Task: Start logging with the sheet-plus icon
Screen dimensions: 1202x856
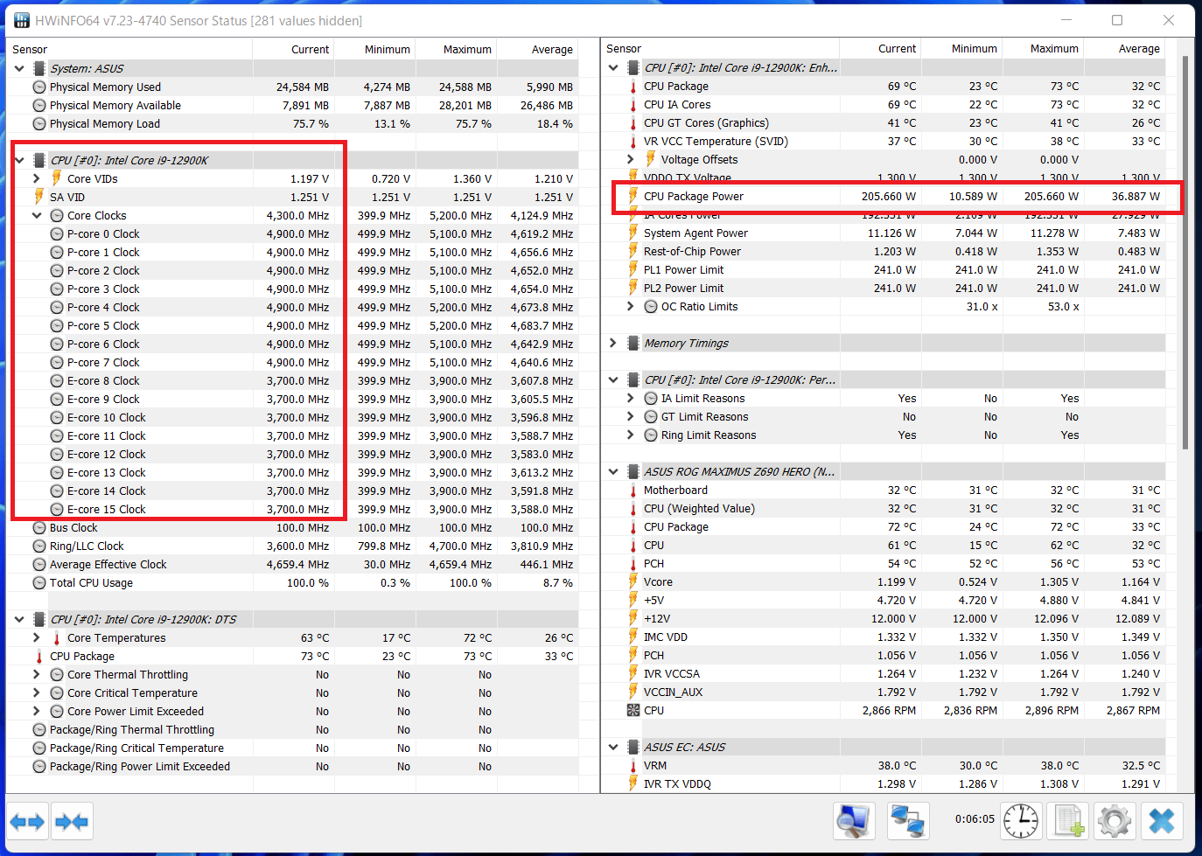Action: (x=1068, y=821)
